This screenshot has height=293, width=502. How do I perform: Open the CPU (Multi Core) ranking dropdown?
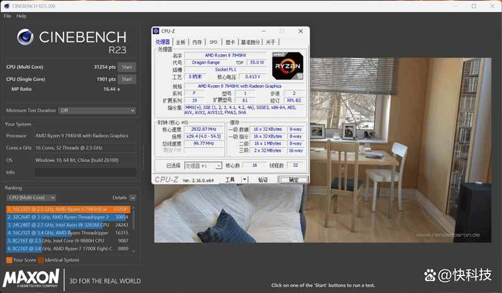pos(31,198)
